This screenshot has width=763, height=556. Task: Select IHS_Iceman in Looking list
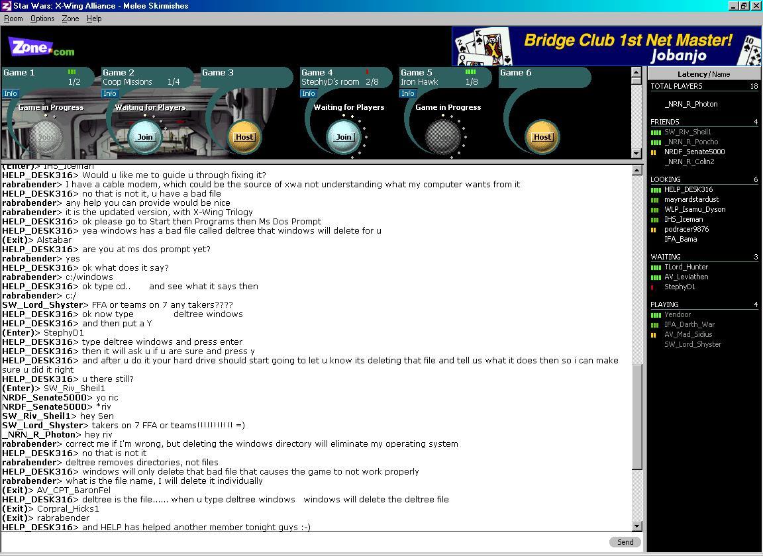[x=684, y=219]
